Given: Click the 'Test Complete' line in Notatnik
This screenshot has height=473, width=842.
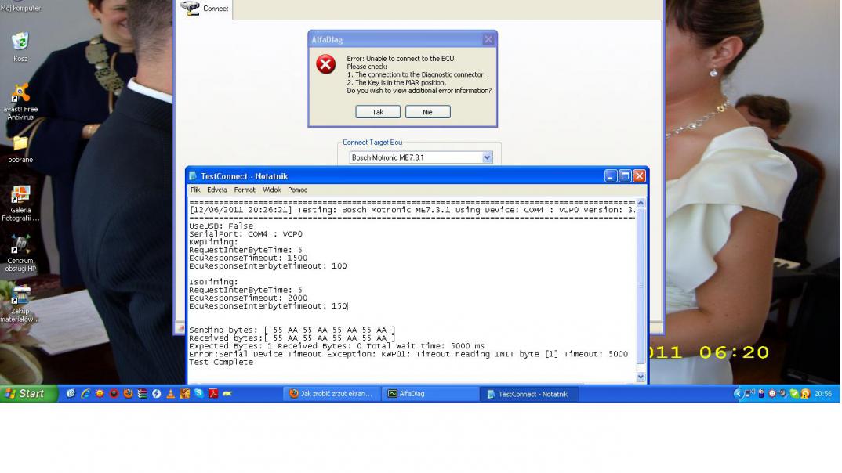Looking at the screenshot, I should click(221, 363).
